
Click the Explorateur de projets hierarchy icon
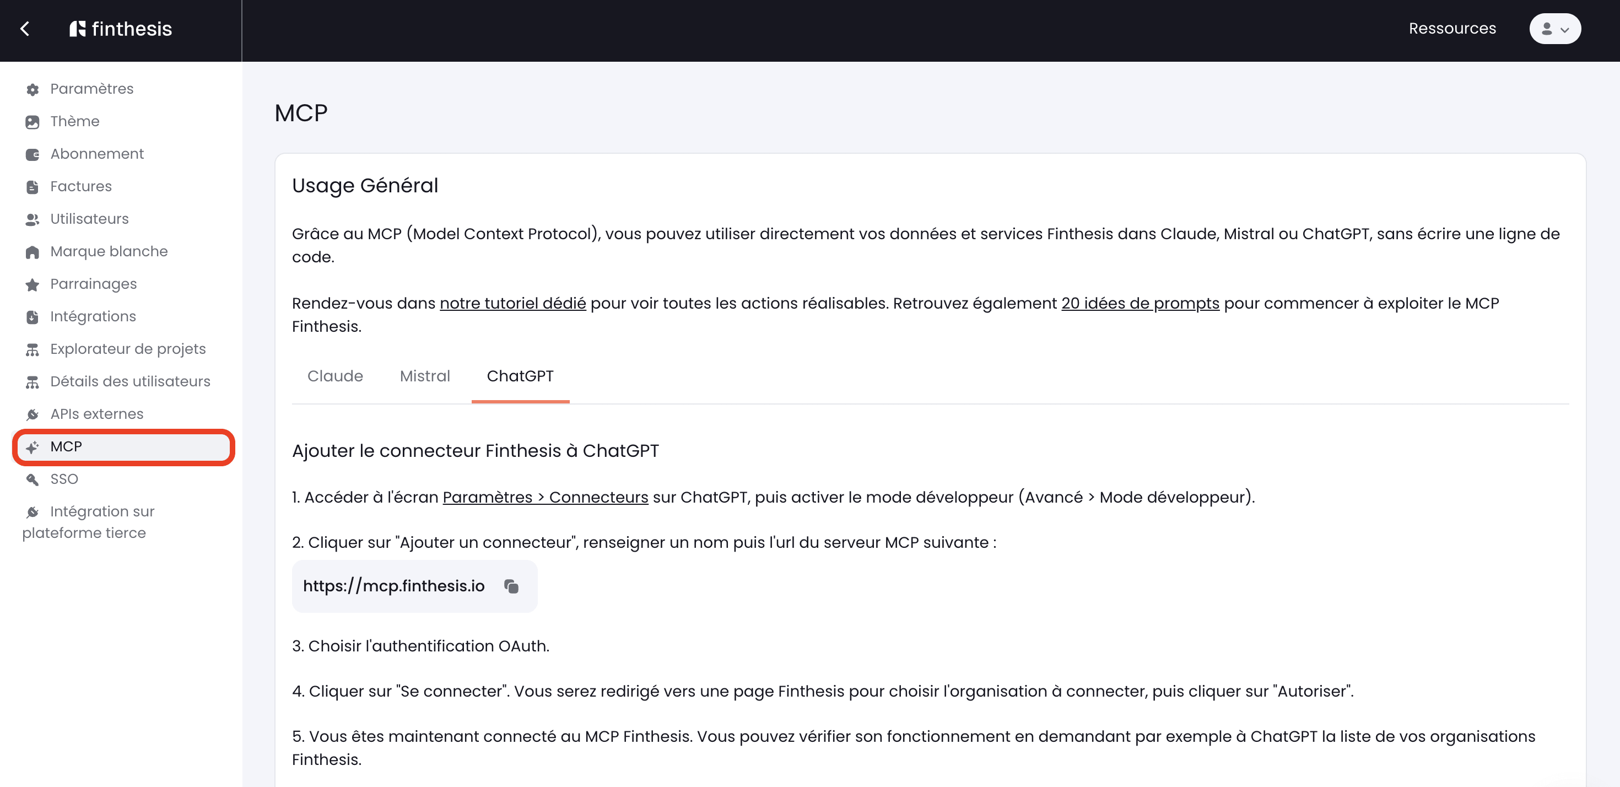pos(33,350)
